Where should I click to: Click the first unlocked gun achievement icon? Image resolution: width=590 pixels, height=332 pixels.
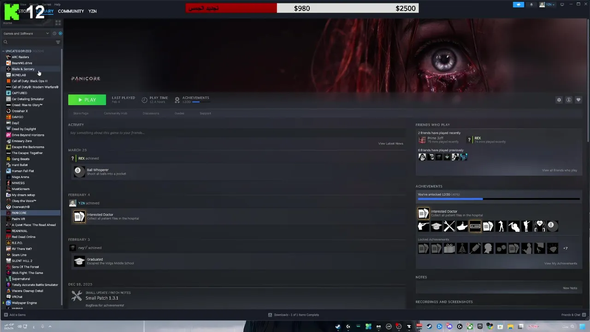click(x=423, y=226)
